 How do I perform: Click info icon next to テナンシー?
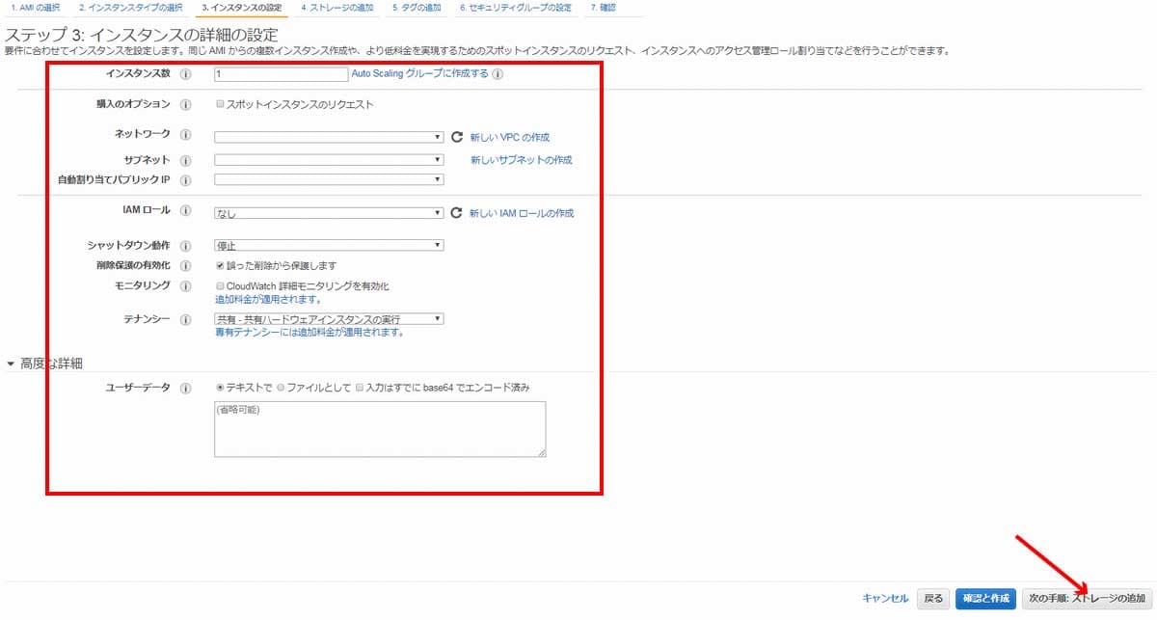[185, 319]
